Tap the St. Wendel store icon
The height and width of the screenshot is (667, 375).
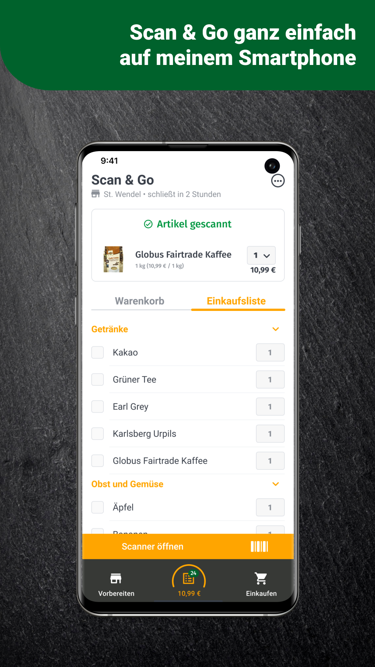95,194
